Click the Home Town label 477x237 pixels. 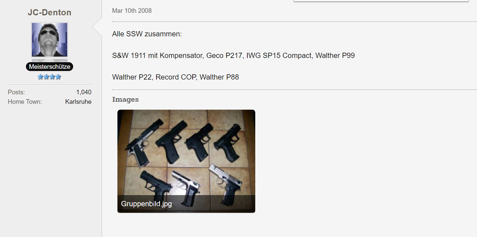[x=25, y=102]
